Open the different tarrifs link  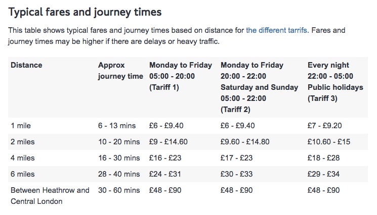[277, 30]
